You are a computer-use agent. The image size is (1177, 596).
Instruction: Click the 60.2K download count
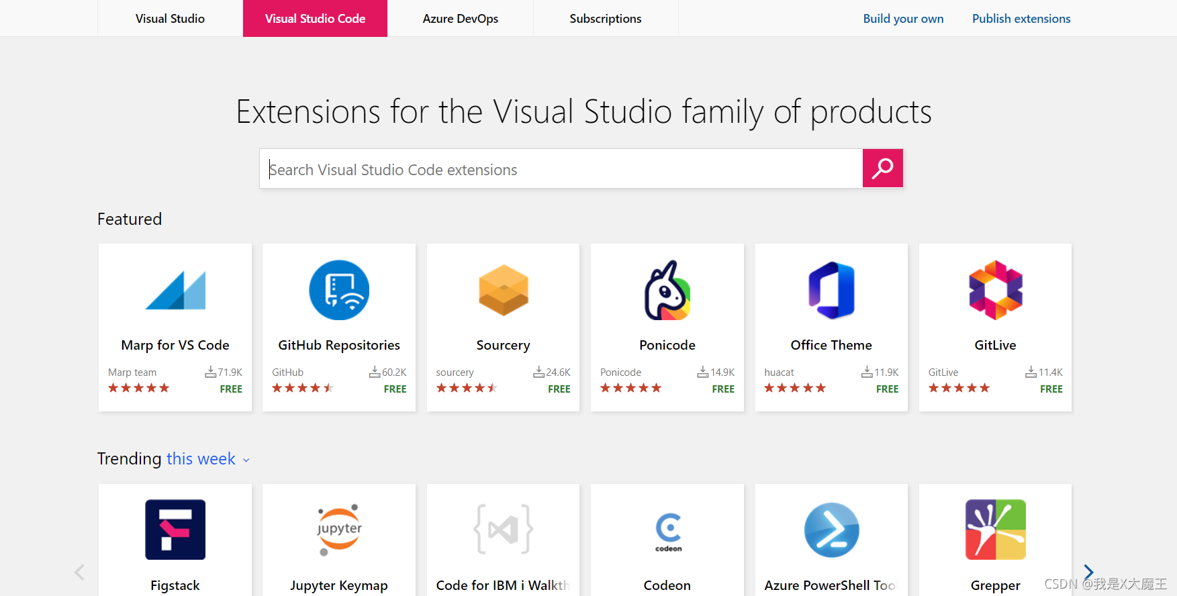tap(395, 372)
